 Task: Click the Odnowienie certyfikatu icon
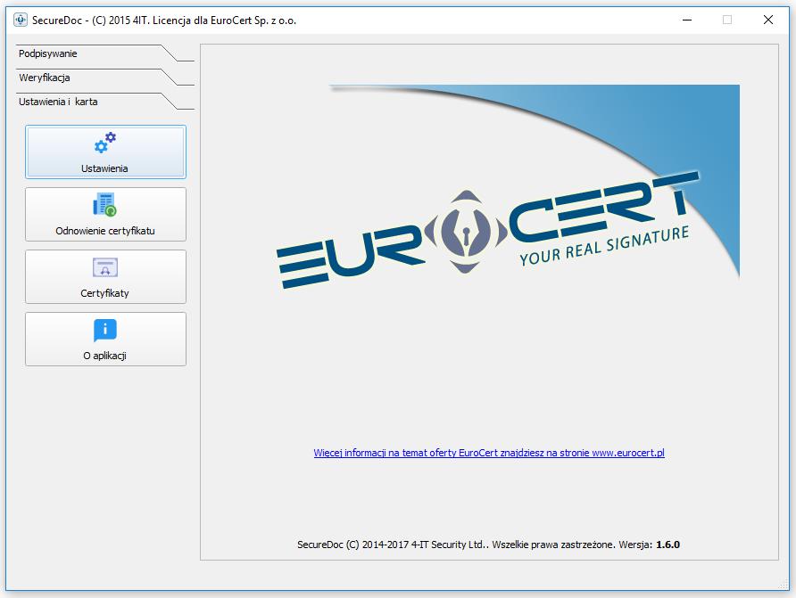(x=105, y=204)
